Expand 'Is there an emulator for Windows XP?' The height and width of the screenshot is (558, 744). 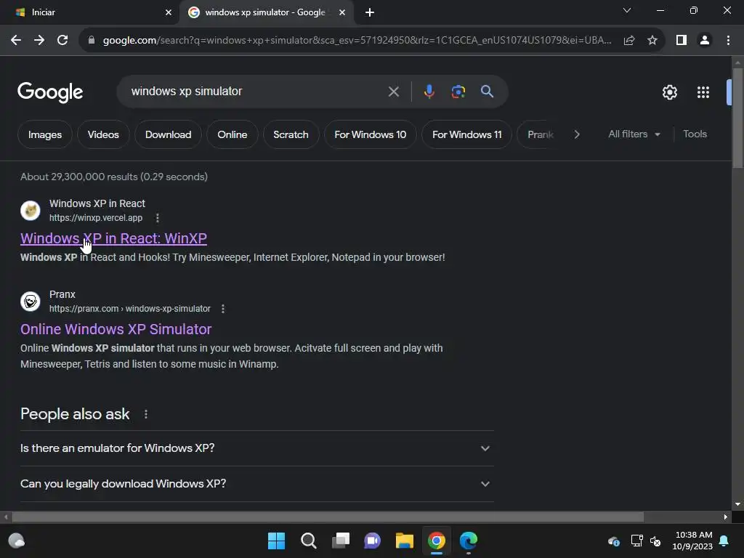(x=257, y=448)
